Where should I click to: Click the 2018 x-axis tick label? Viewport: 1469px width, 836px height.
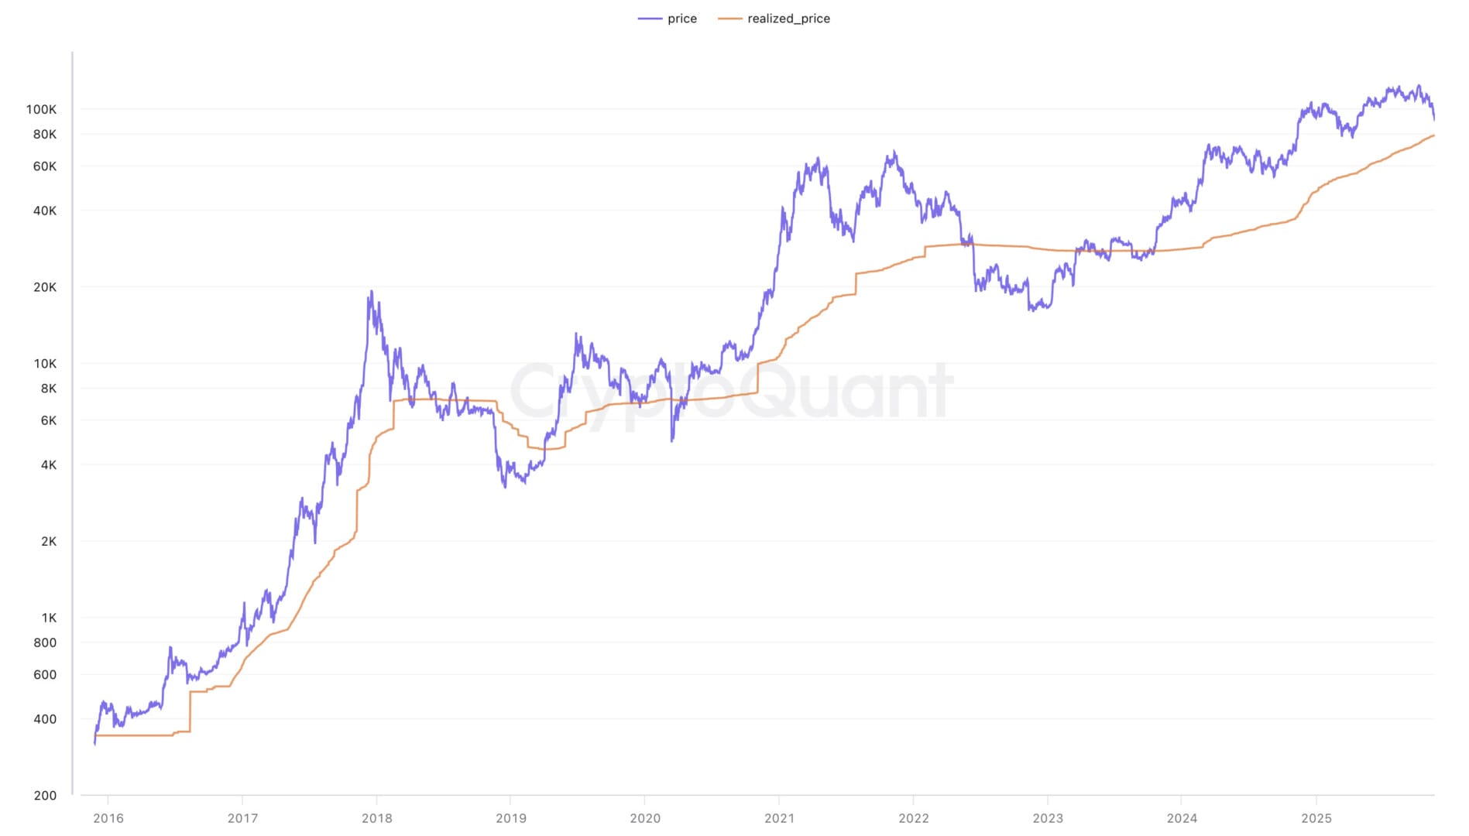pyautogui.click(x=377, y=818)
